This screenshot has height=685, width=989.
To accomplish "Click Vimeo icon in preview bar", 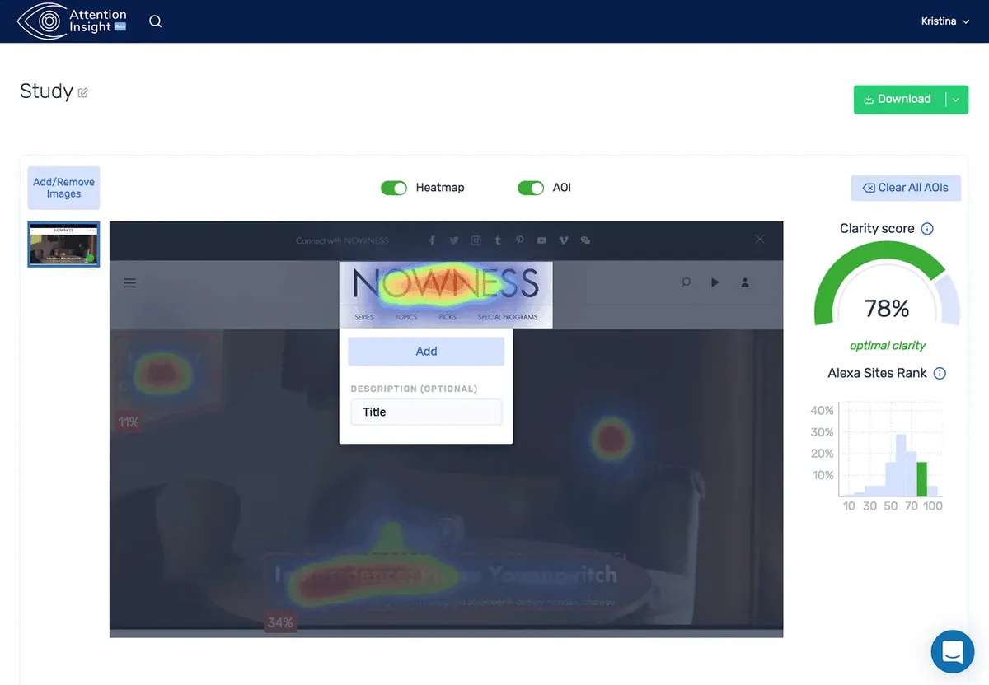I will [x=564, y=240].
